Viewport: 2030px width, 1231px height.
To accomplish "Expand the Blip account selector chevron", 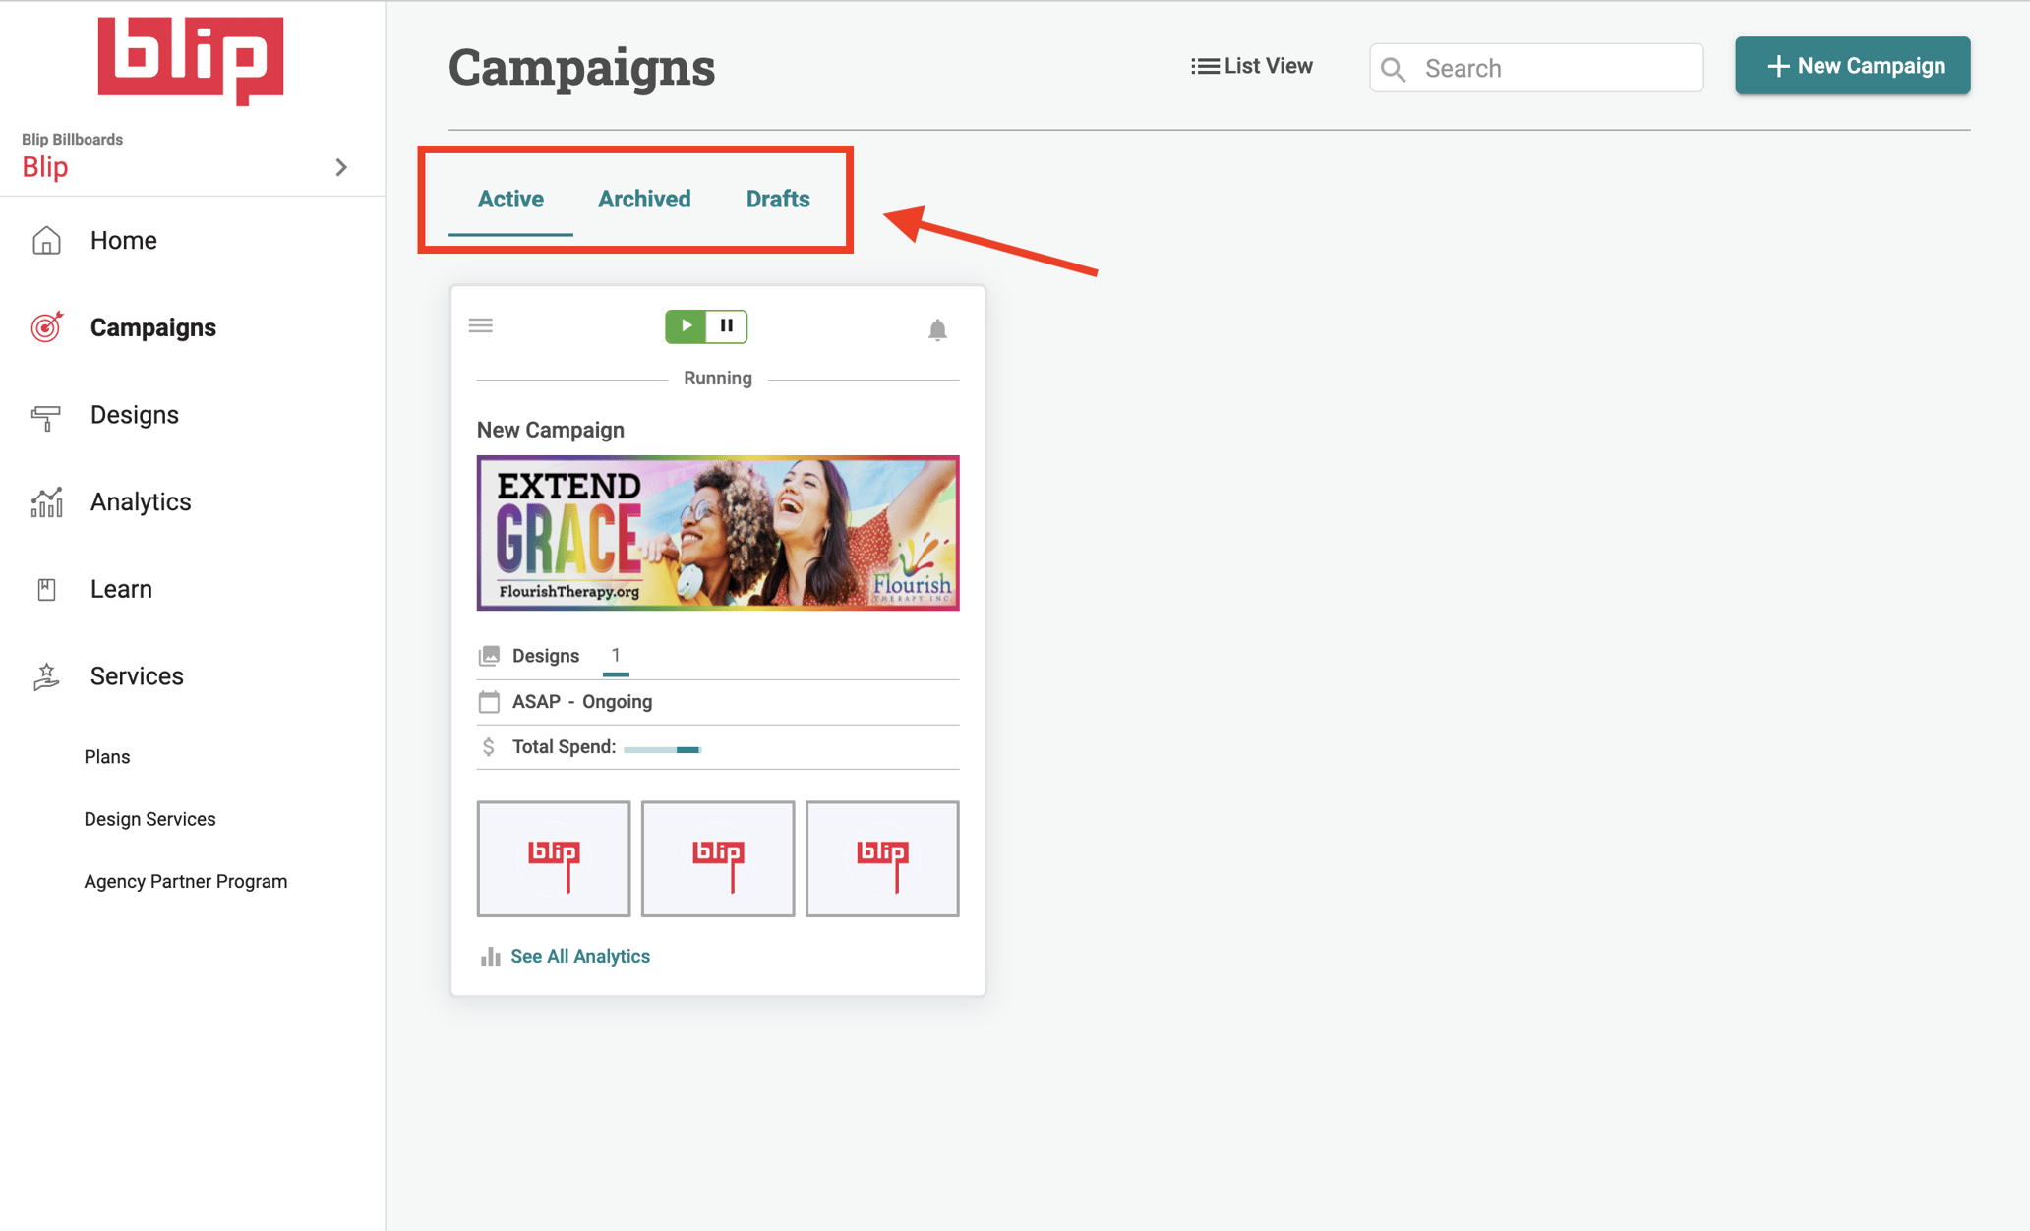I will (x=341, y=167).
